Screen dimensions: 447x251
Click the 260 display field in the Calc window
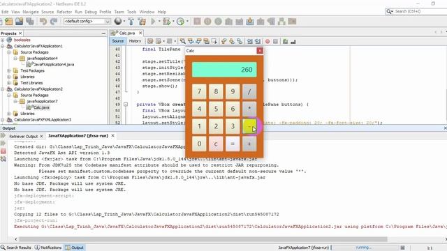pyautogui.click(x=224, y=70)
